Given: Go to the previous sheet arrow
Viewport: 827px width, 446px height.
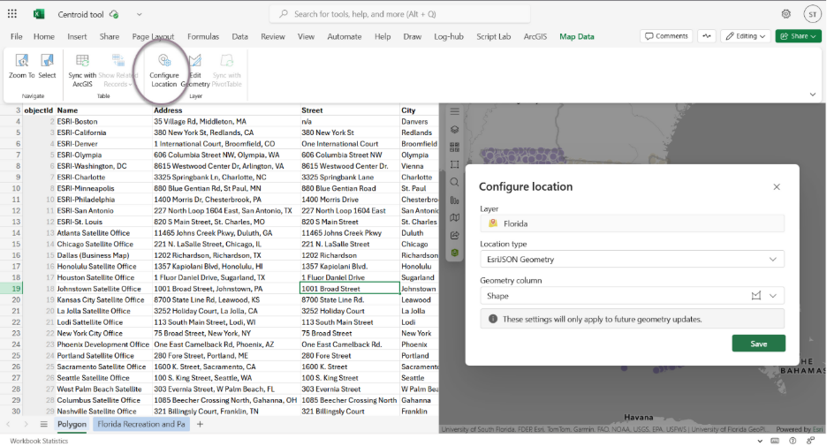Looking at the screenshot, I should click(9, 424).
